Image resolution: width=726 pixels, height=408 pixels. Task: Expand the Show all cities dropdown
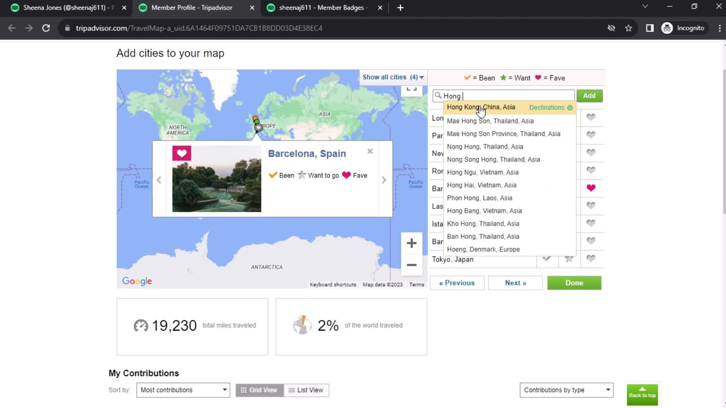393,77
